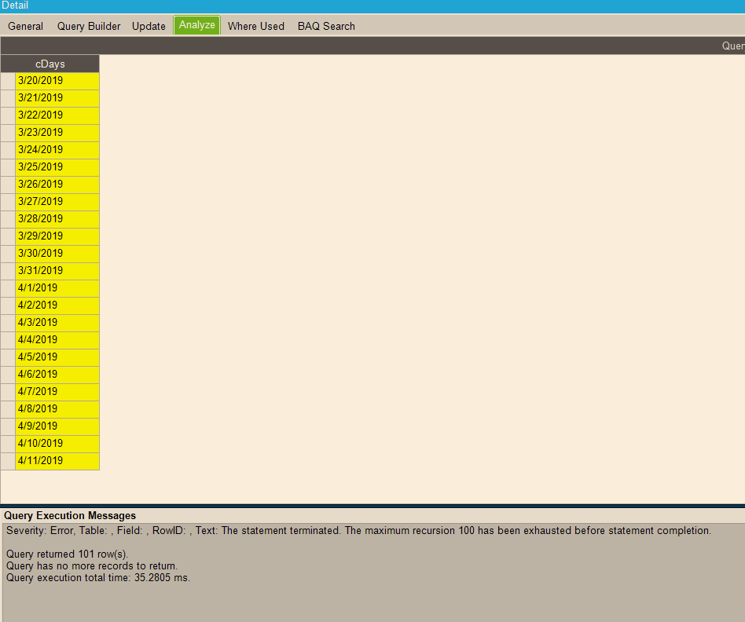Select the 3/21/2019 cell
745x622 pixels.
pos(57,98)
